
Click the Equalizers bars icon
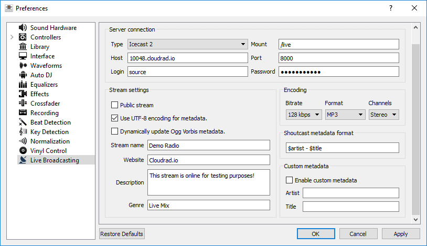[x=23, y=84]
